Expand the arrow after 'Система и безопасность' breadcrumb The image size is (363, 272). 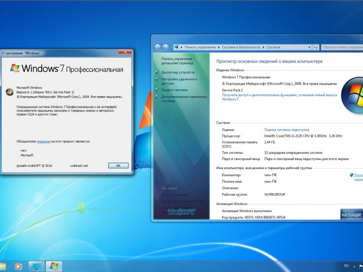click(x=264, y=47)
